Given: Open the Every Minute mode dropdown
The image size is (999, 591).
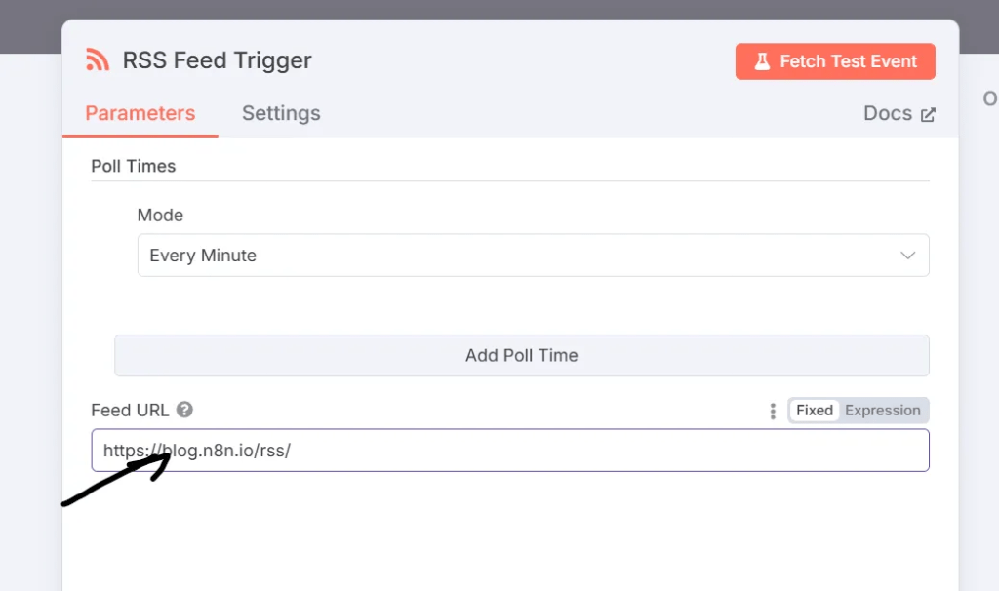Looking at the screenshot, I should [x=533, y=256].
